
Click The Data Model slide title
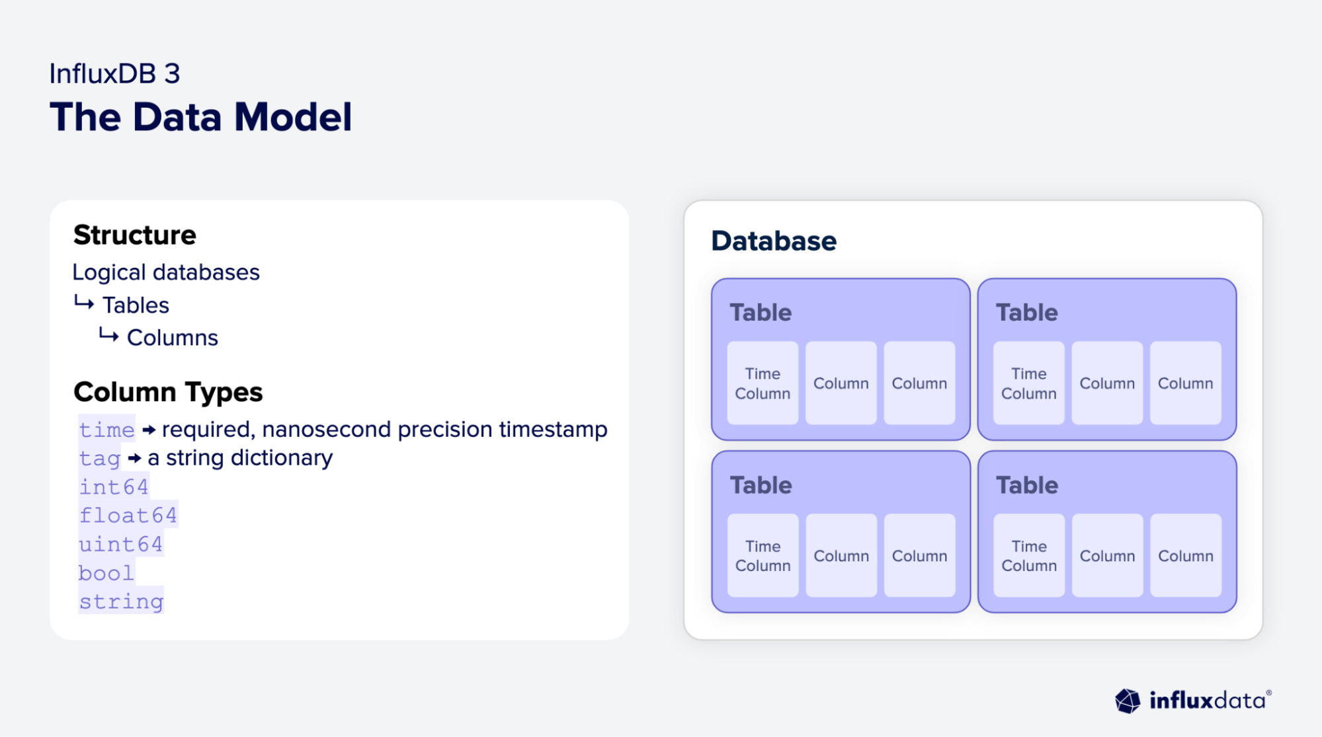coord(201,118)
